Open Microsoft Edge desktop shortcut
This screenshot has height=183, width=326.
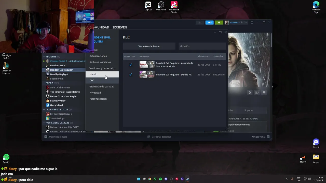316,7
